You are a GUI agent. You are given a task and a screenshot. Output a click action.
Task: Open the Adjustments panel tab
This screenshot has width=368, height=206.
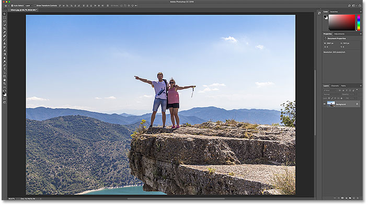point(339,34)
